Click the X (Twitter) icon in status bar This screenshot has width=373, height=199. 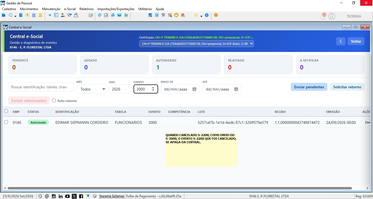(74, 196)
